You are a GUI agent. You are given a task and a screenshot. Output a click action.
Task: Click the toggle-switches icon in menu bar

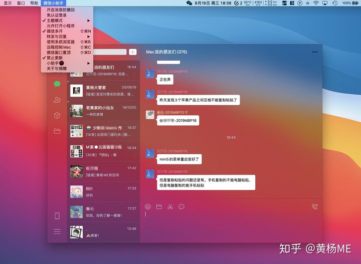285,3
